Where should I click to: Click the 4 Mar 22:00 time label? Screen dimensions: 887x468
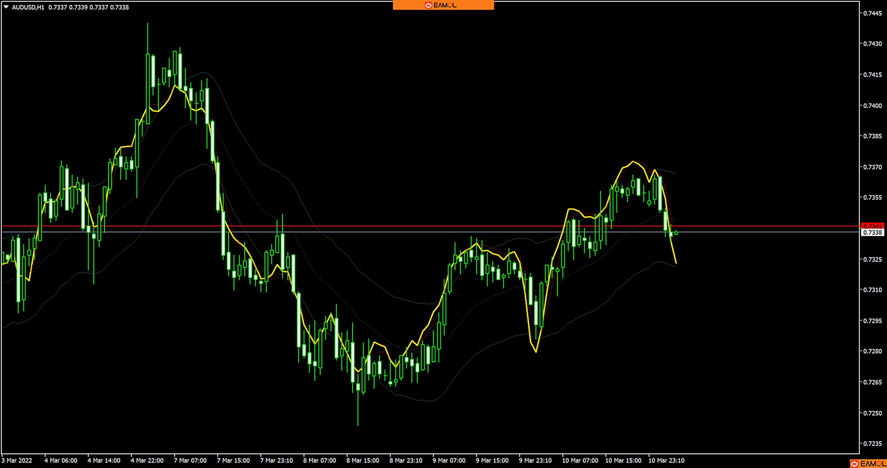(x=147, y=461)
